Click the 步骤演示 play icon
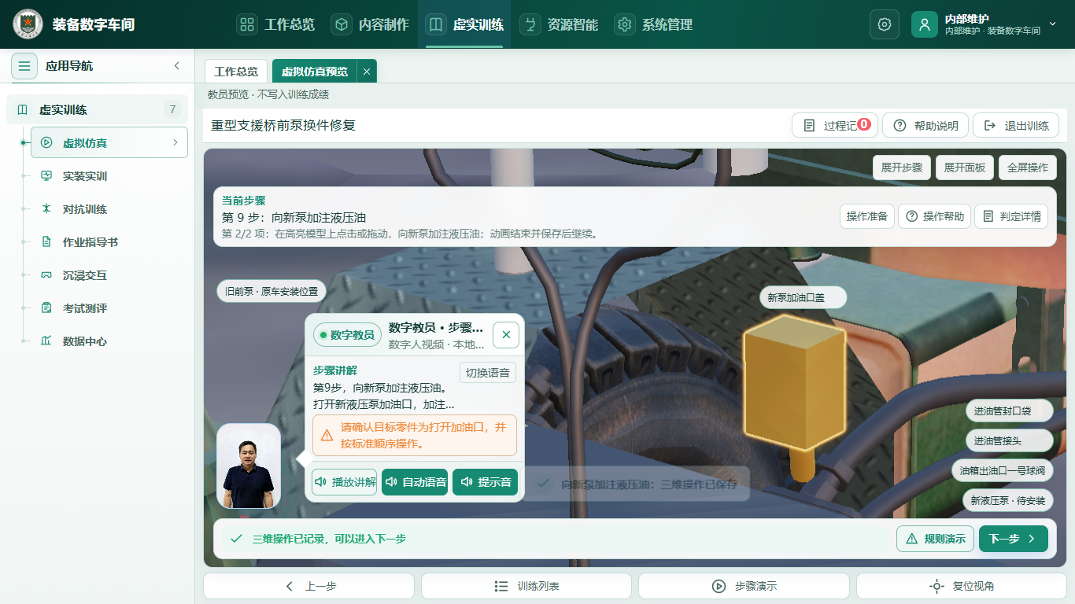This screenshot has width=1075, height=604. [x=719, y=586]
